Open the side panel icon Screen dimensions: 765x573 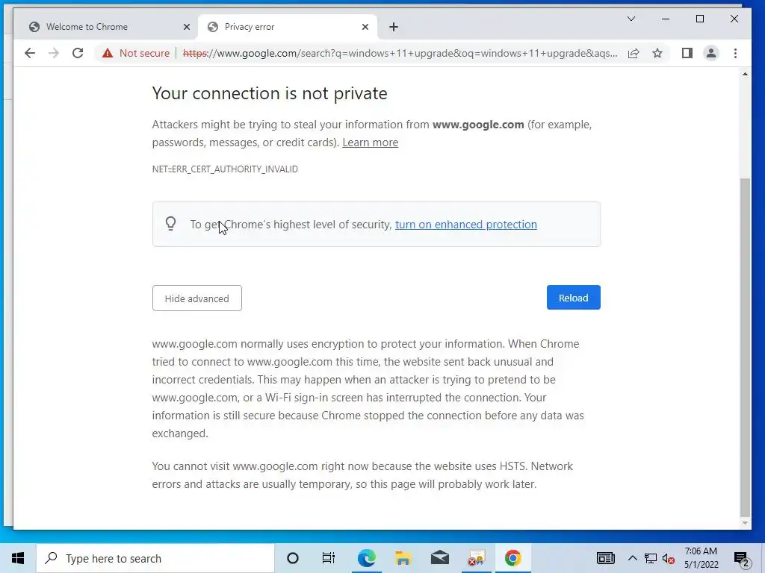coord(687,53)
